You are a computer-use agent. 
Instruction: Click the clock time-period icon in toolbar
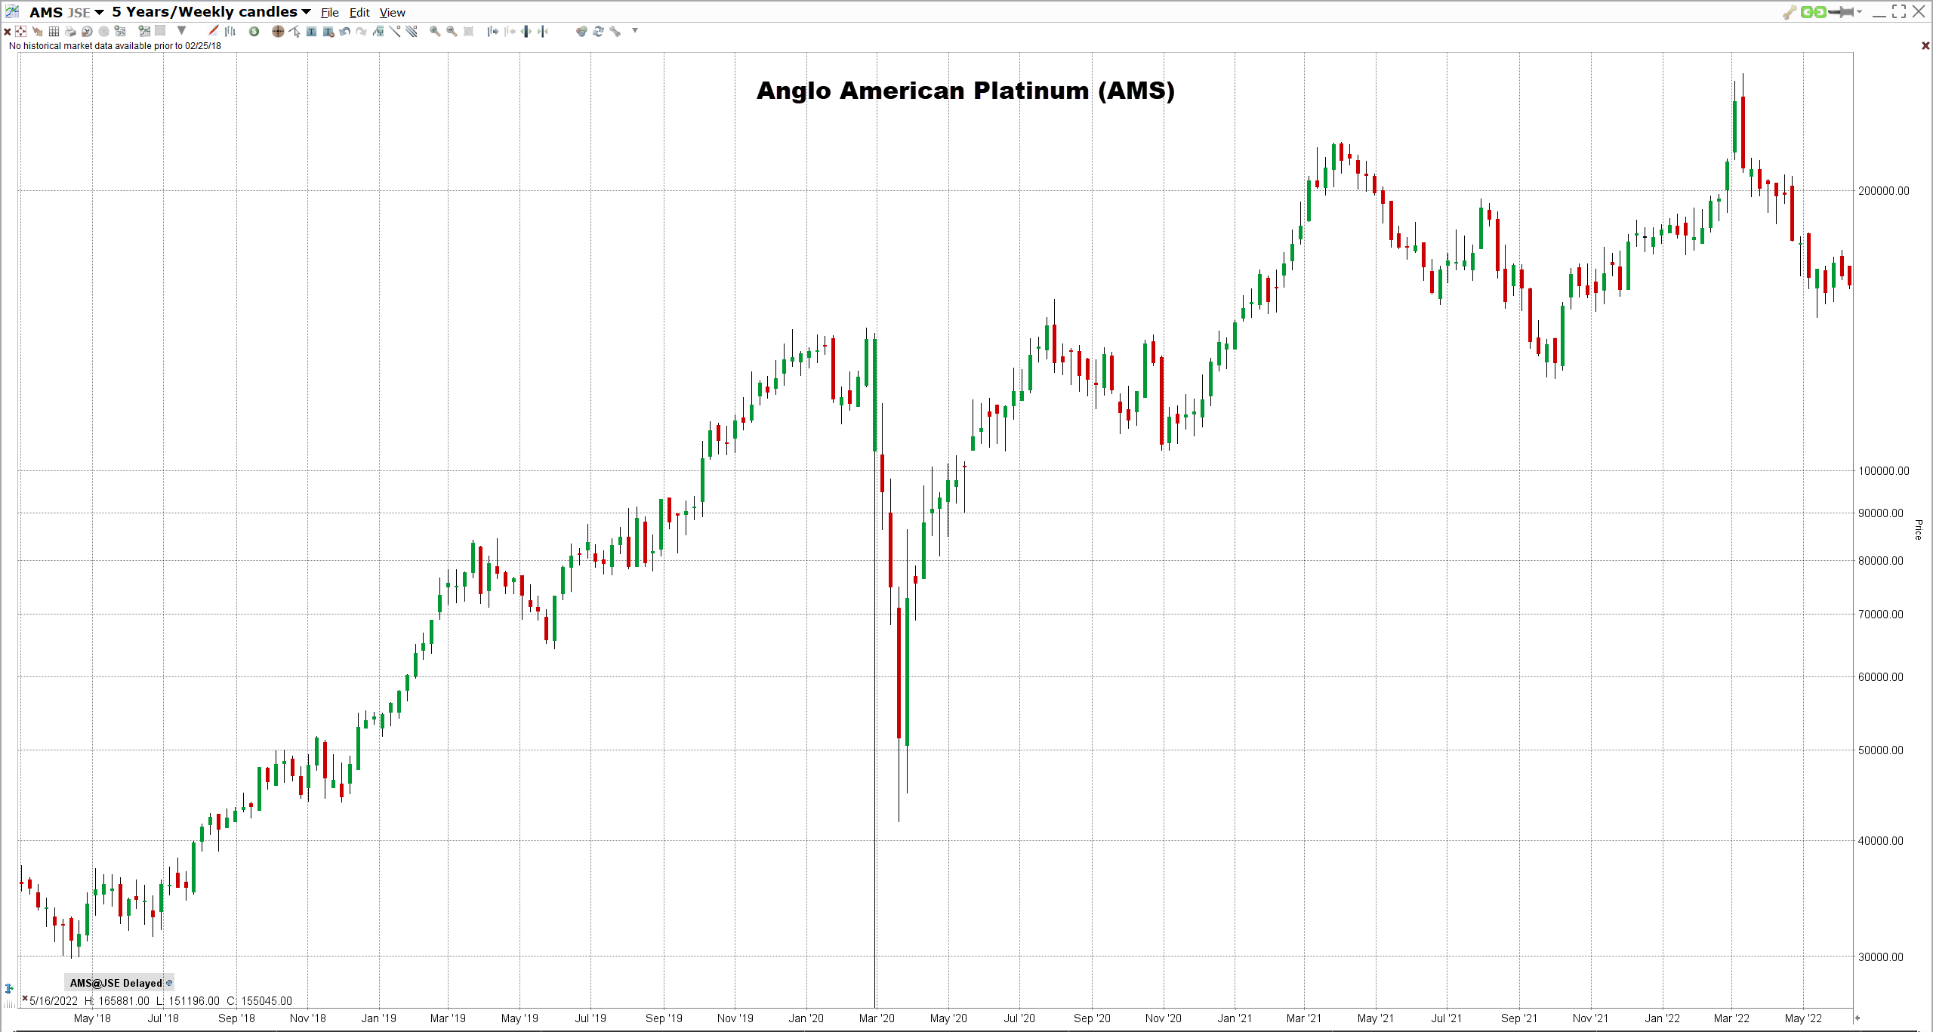coord(87,31)
